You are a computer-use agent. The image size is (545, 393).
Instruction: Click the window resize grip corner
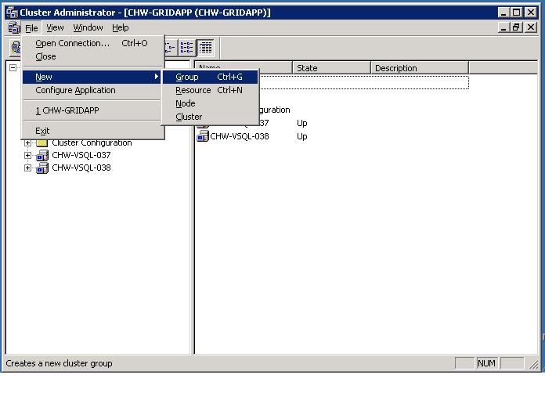tap(533, 364)
